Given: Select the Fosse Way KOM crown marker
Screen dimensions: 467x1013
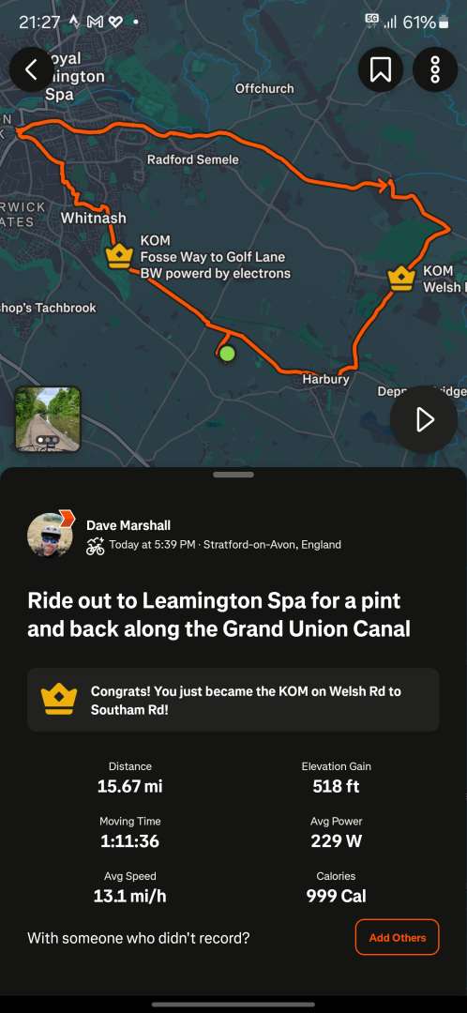Looking at the screenshot, I should click(119, 256).
